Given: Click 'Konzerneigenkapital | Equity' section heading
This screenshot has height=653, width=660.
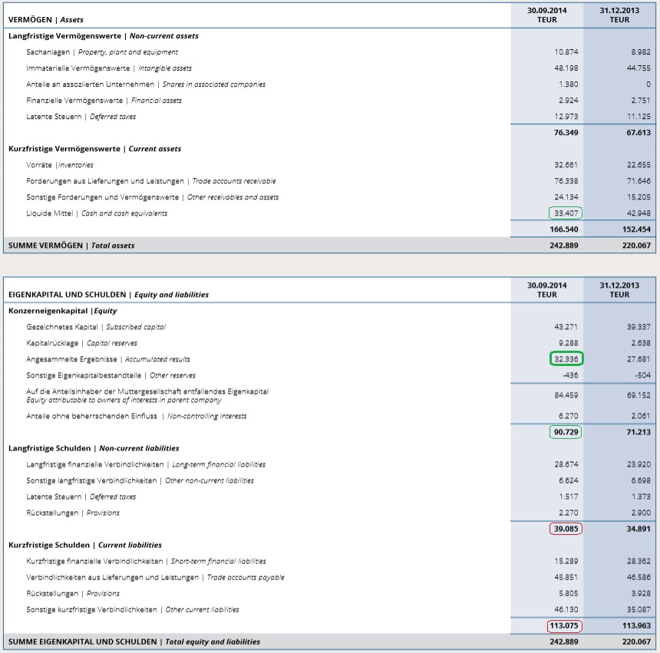Looking at the screenshot, I should click(x=63, y=311).
